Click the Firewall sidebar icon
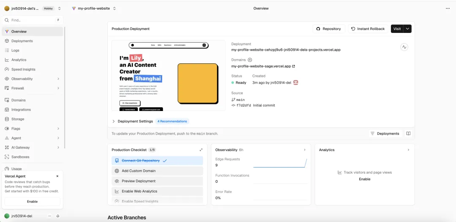This screenshot has height=222, width=456. tap(7, 88)
